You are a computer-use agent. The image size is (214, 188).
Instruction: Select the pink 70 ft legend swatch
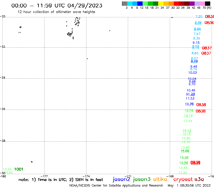coord(202,3)
